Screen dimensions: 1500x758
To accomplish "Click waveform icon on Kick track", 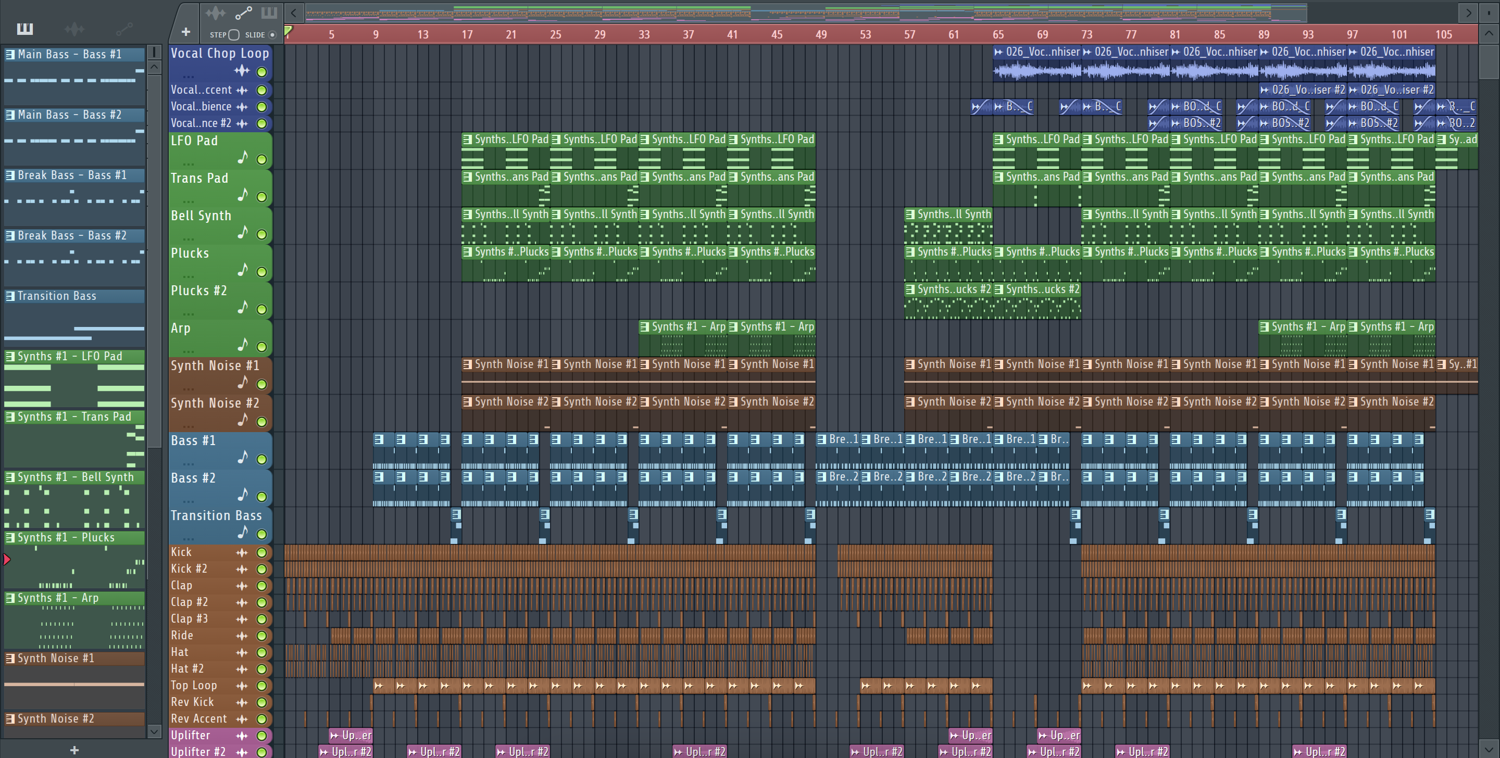I will tap(242, 552).
